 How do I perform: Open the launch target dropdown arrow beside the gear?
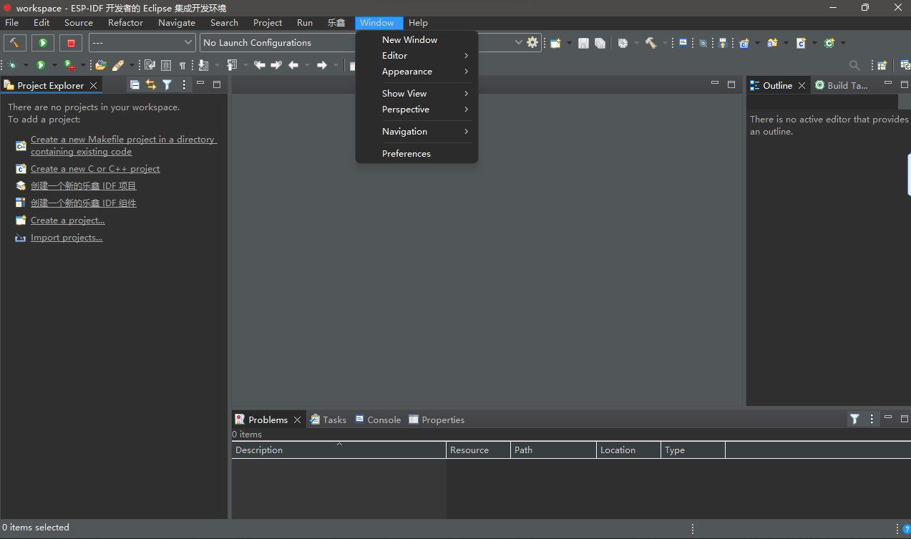[519, 43]
